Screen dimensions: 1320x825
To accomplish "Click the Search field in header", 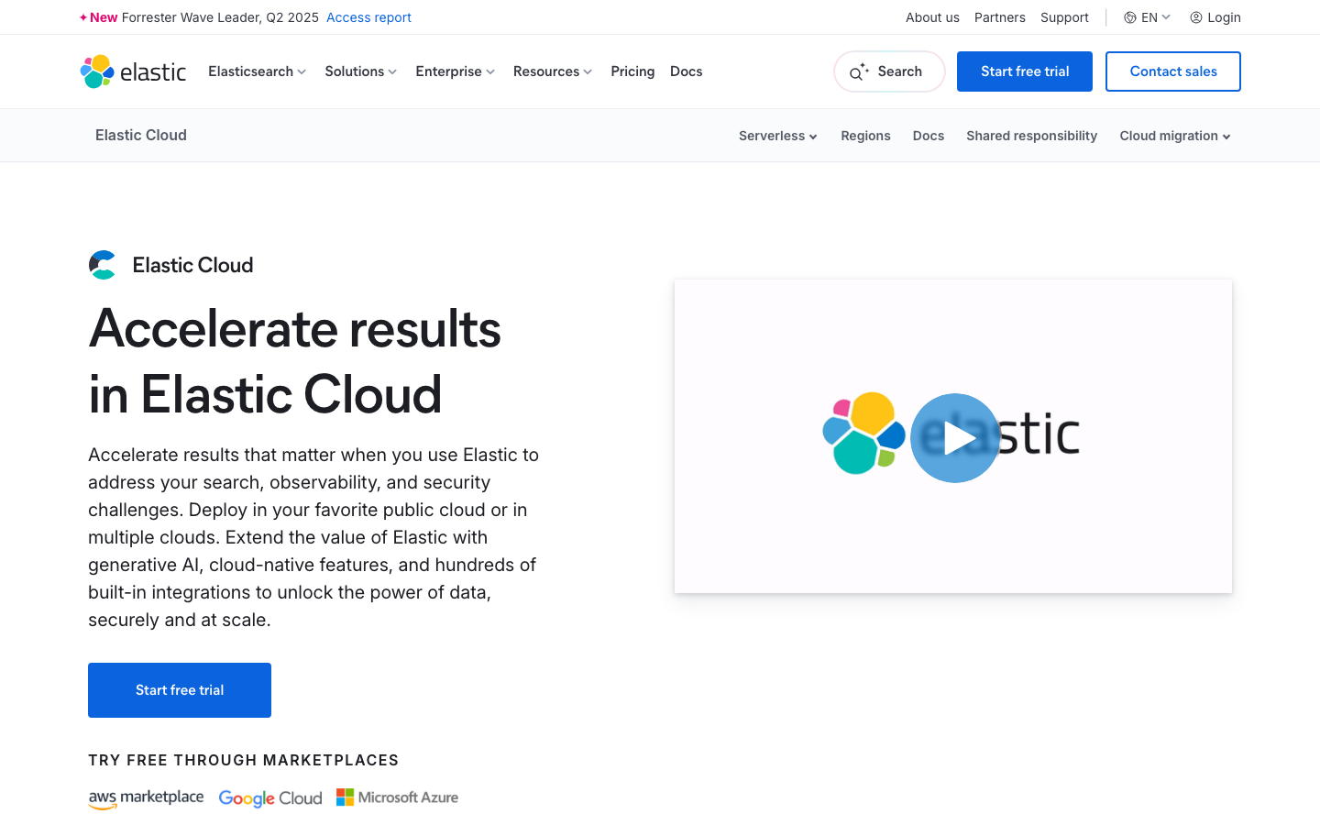I will [889, 71].
